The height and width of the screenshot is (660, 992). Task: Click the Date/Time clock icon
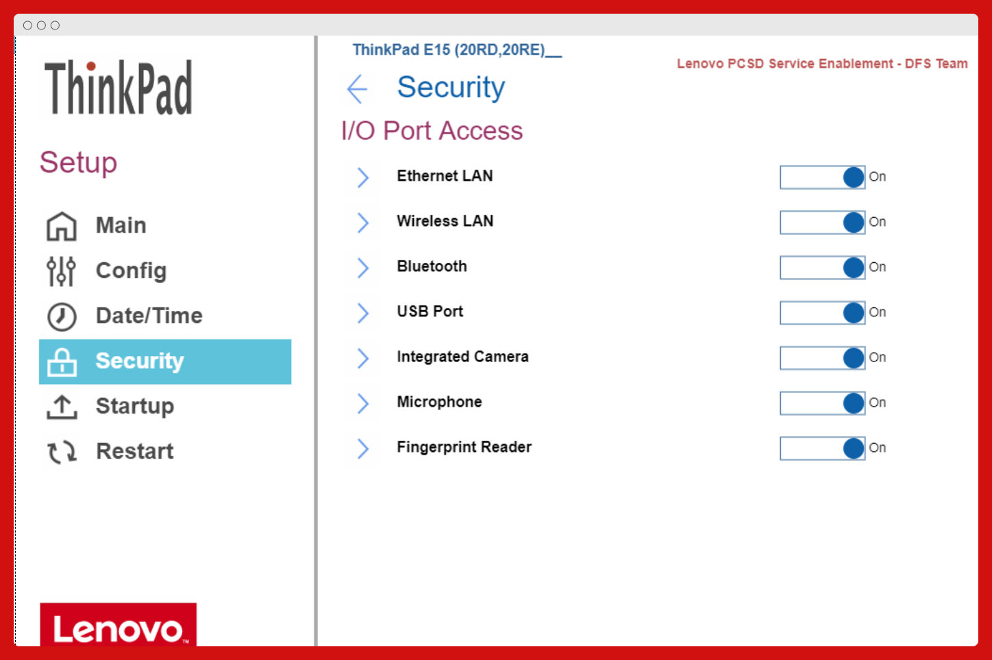coord(62,316)
